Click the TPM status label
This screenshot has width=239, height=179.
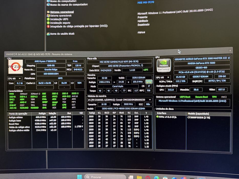click(214, 97)
